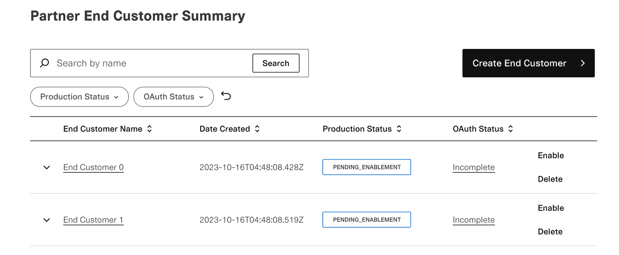Delete End Customer 0
This screenshot has height=255, width=619.
pyautogui.click(x=550, y=179)
